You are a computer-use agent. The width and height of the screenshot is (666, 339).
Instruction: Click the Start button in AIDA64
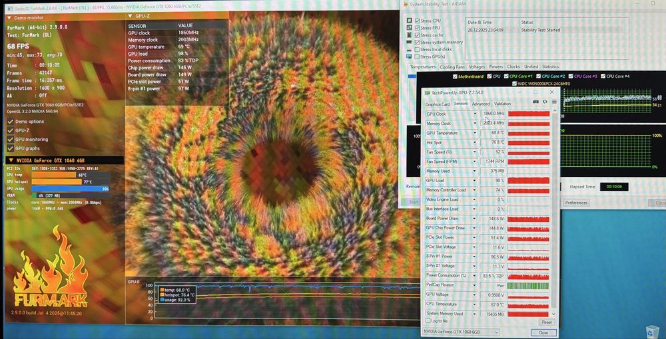(x=414, y=203)
